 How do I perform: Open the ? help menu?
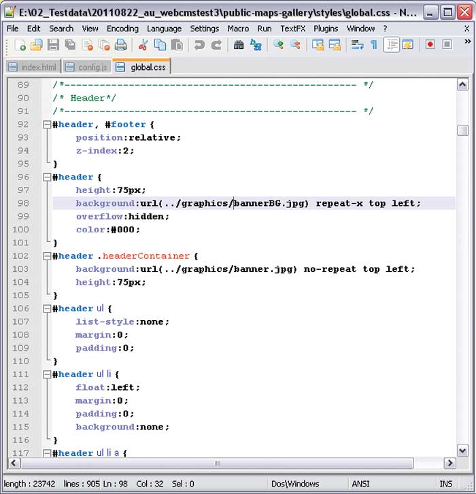tap(385, 29)
